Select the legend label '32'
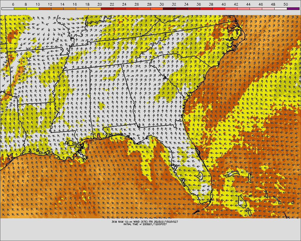 click(174, 4)
